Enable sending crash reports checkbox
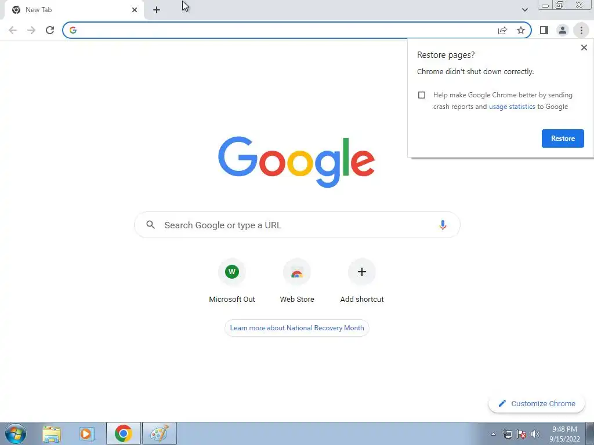This screenshot has width=594, height=445. point(422,95)
